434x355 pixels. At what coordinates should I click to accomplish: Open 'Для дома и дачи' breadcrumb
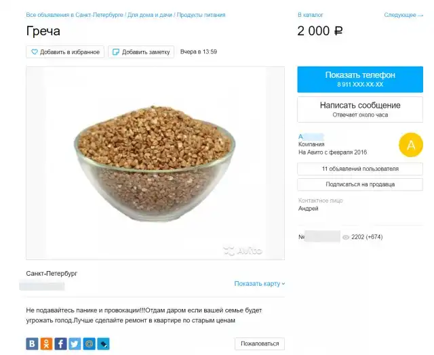(149, 15)
